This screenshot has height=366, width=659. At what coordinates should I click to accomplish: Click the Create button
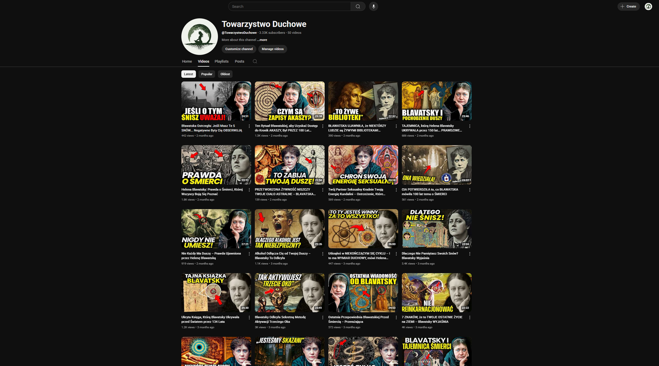[629, 7]
